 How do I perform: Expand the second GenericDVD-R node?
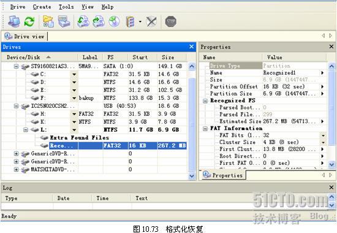point(16,162)
